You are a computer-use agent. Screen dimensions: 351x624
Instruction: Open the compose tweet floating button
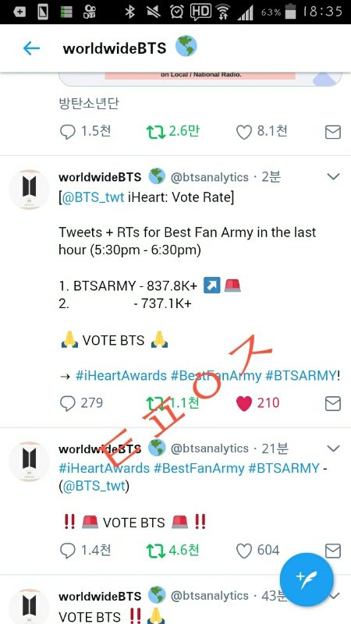(306, 579)
